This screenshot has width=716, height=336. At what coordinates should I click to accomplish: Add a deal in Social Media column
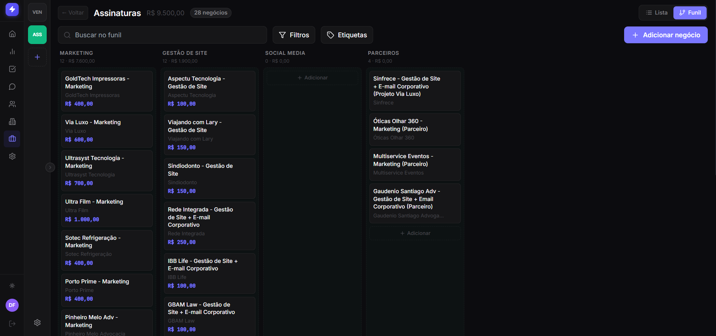click(x=312, y=78)
